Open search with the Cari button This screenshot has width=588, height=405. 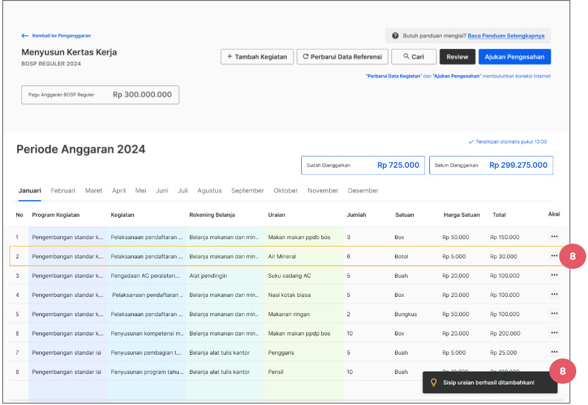[414, 57]
